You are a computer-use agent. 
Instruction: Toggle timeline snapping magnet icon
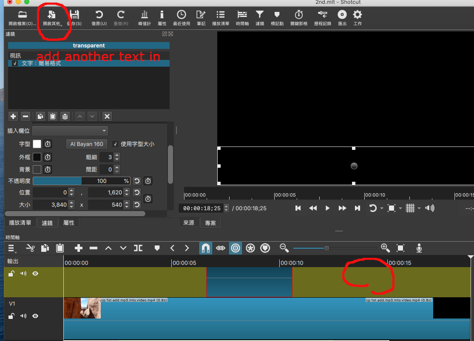click(206, 248)
